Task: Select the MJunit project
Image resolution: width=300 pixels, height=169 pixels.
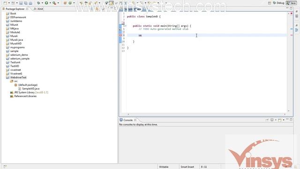Action: coord(14,25)
